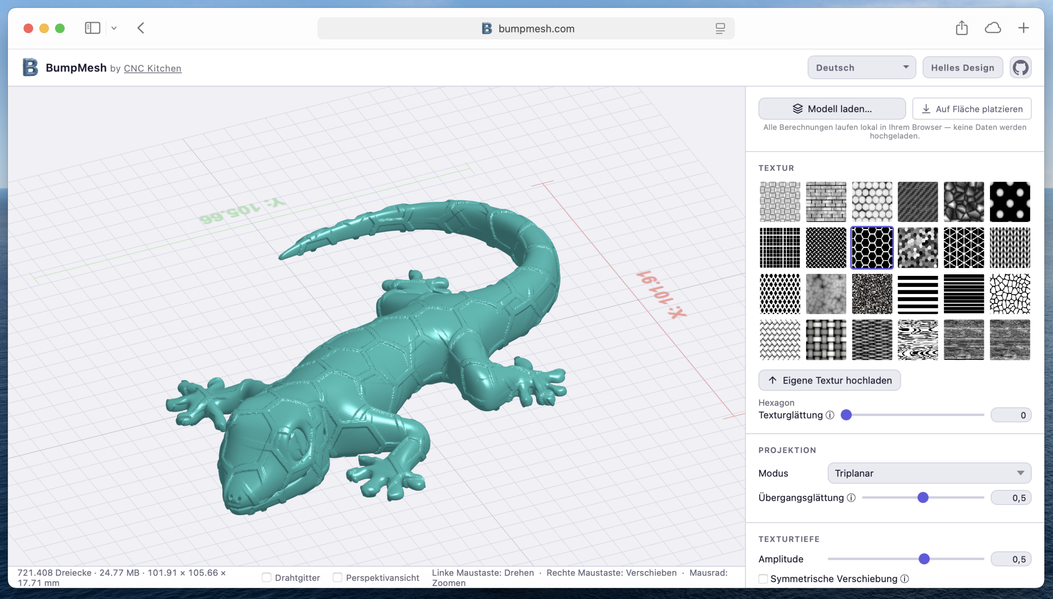Click info icon beside Übergangsglättung

click(851, 498)
